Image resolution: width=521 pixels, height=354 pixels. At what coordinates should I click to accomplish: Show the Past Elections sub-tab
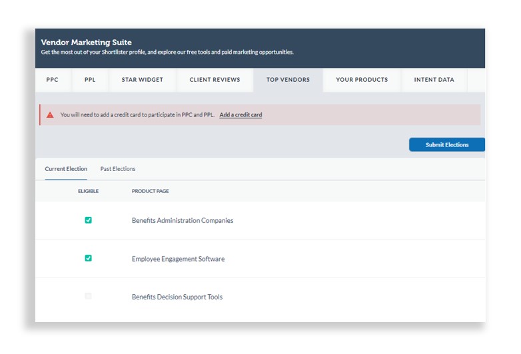[118, 169]
